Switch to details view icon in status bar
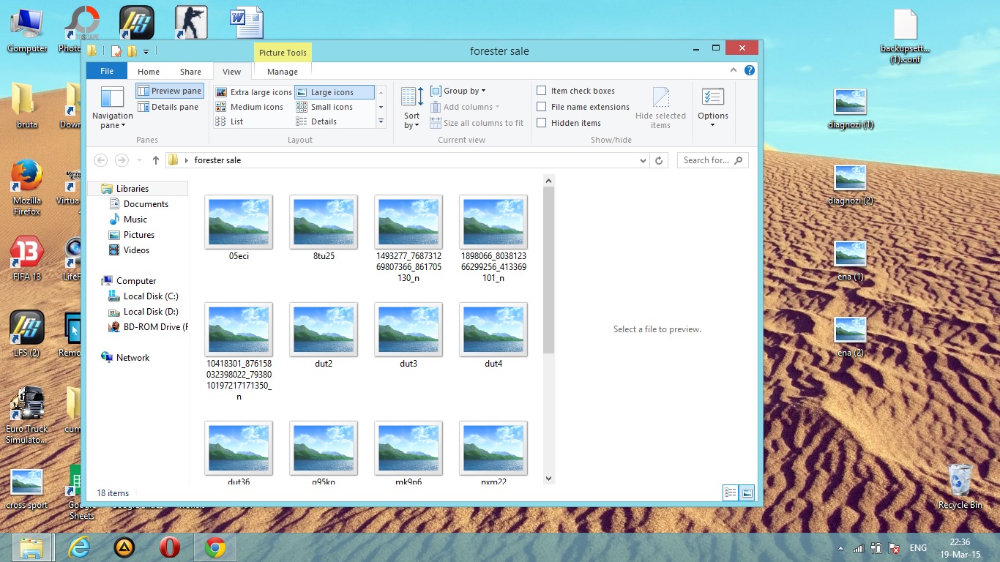 click(730, 492)
